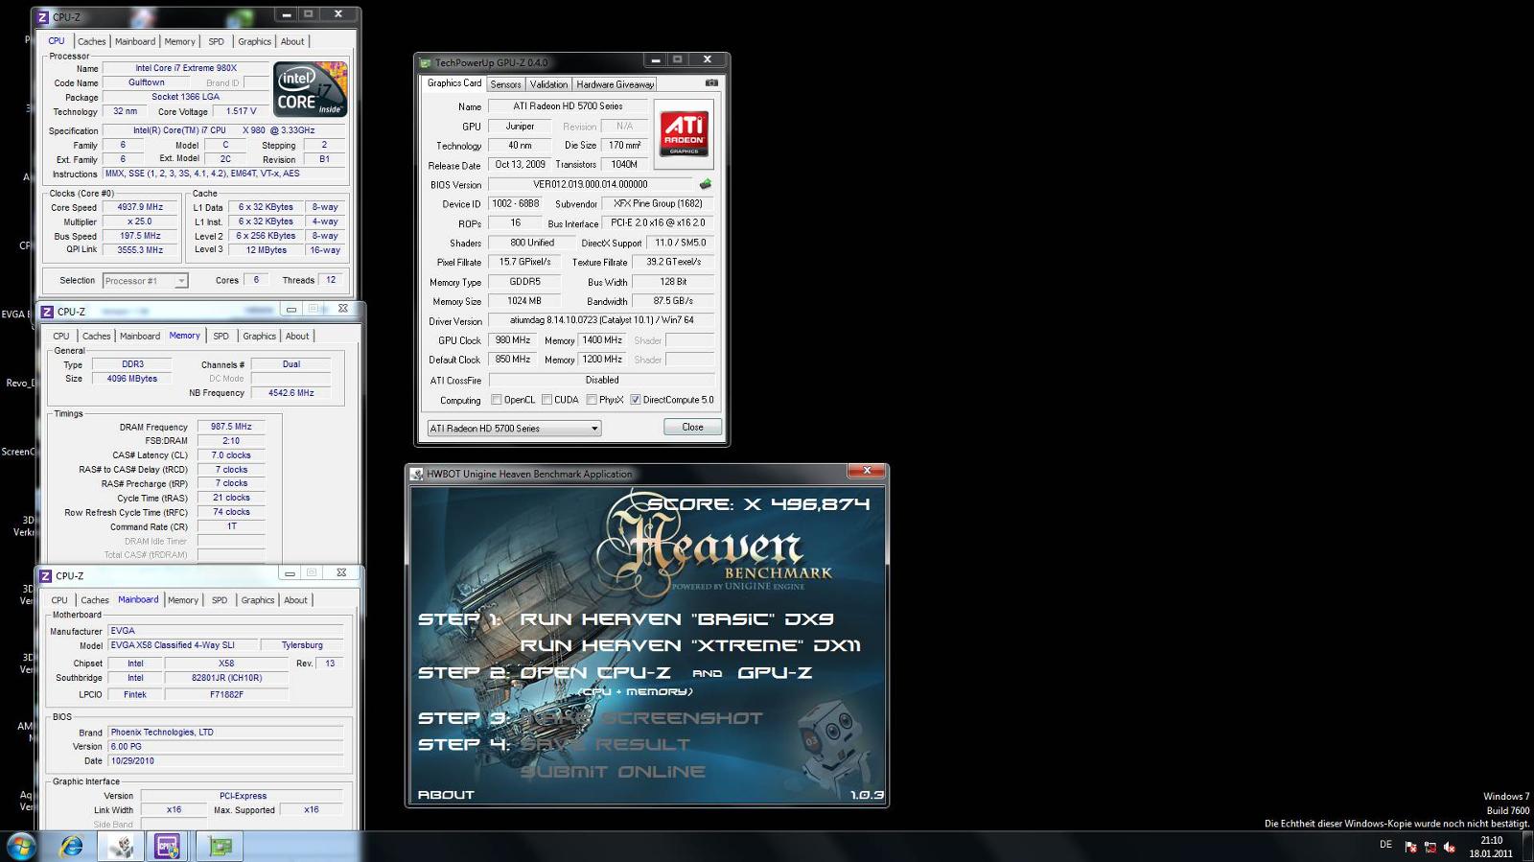Screen dimensions: 1534x862
Task: Click the BIOS Version field in GPU-Z
Action: [590, 184]
